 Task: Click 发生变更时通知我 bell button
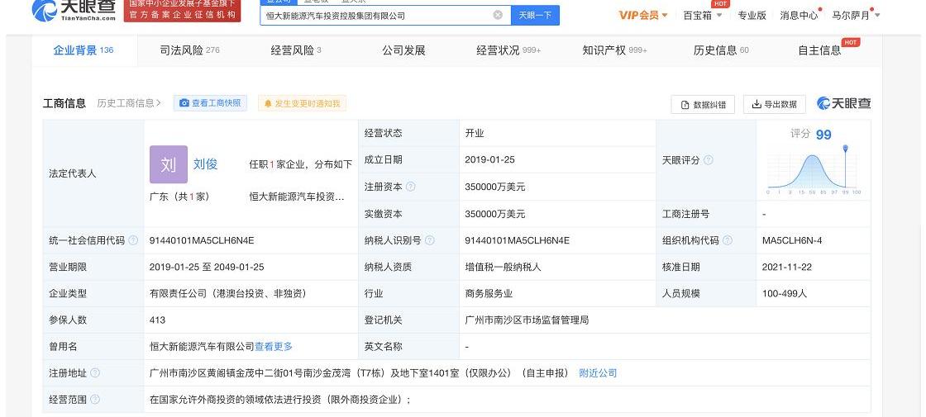(x=302, y=103)
